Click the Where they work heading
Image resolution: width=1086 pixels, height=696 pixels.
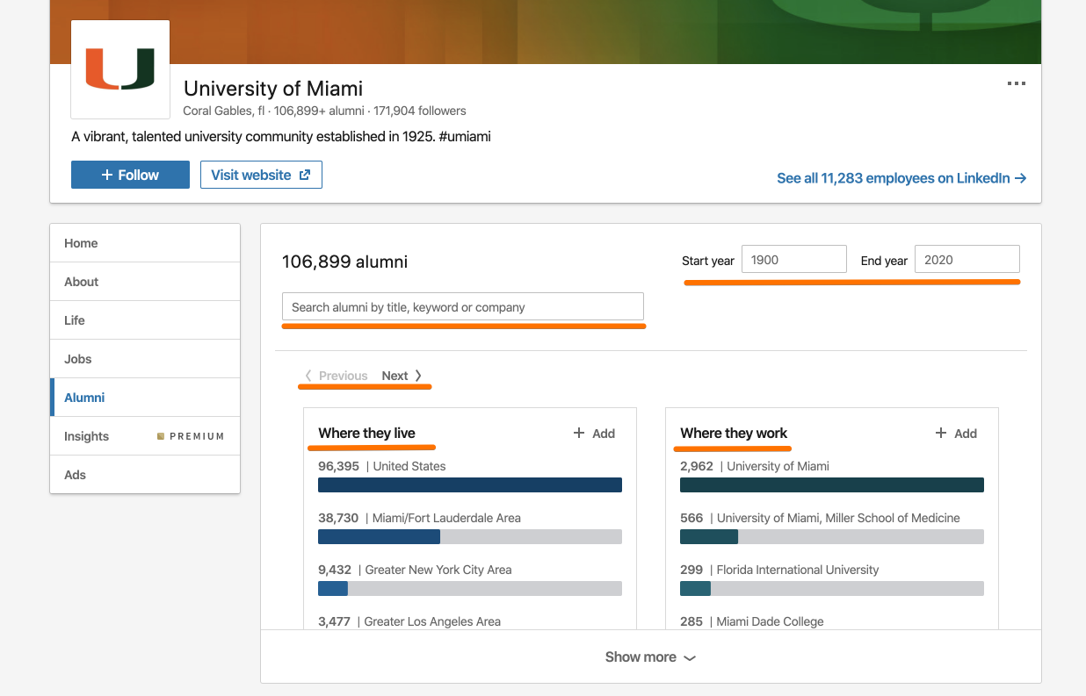coord(734,434)
